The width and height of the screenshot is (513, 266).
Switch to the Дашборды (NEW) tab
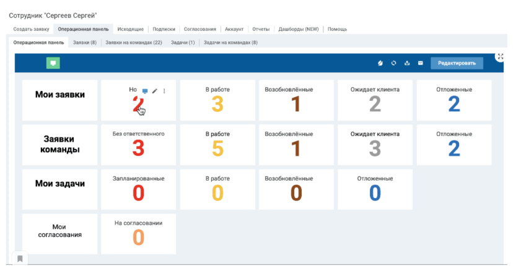pyautogui.click(x=298, y=29)
